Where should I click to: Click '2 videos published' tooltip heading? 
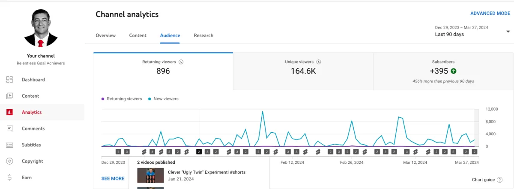tap(156, 163)
